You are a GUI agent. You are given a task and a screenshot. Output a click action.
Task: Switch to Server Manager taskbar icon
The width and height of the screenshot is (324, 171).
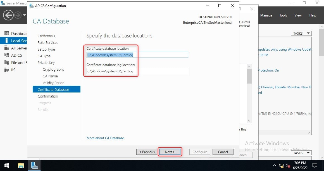click(x=35, y=165)
